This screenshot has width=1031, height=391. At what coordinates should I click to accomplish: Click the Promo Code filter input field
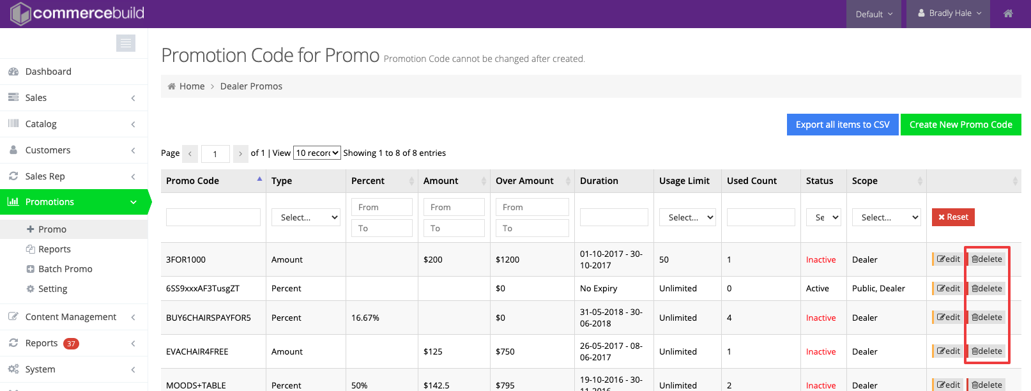point(213,217)
